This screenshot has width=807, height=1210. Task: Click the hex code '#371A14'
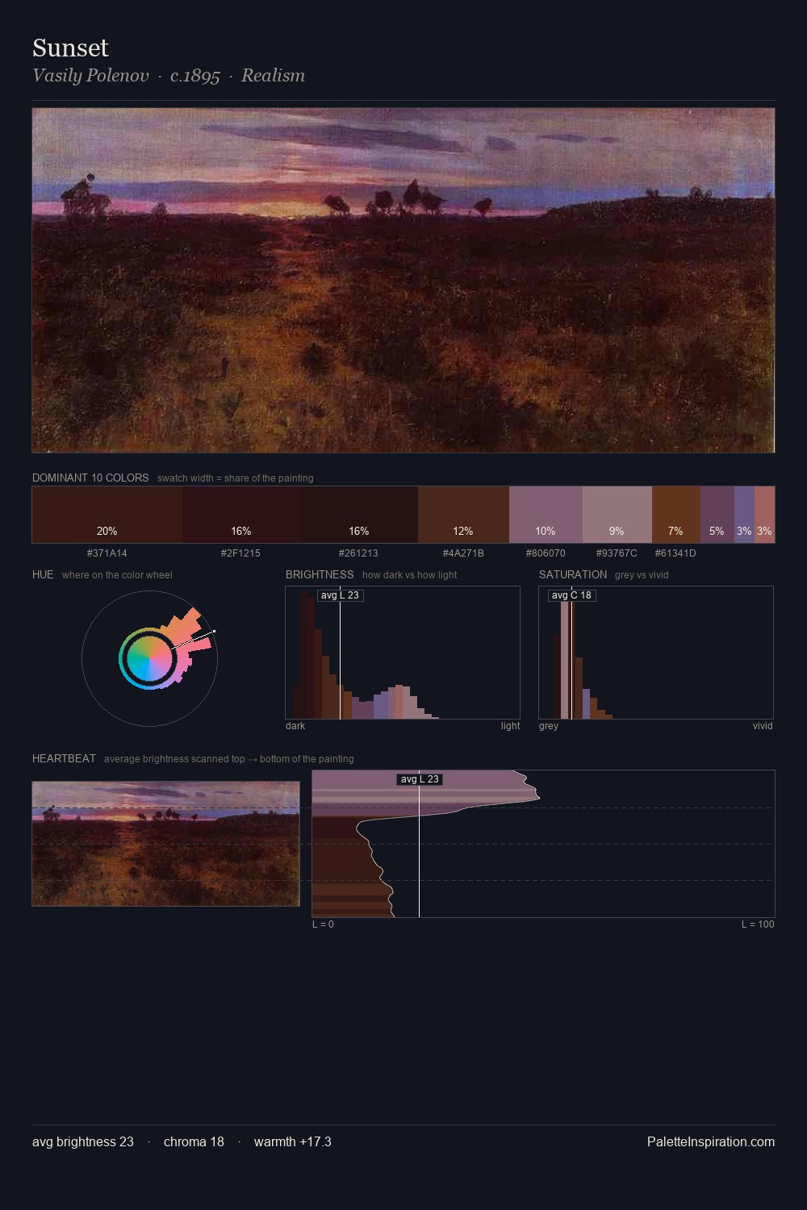[107, 553]
